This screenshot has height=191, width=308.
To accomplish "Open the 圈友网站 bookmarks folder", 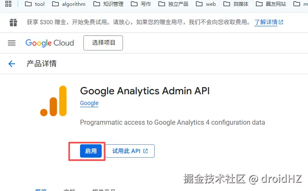I will pos(271,4).
